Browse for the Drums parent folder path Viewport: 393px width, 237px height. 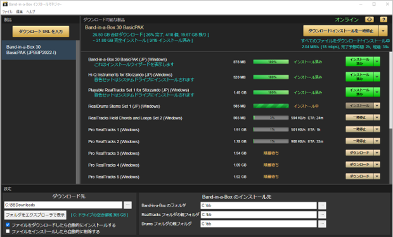coord(322,224)
